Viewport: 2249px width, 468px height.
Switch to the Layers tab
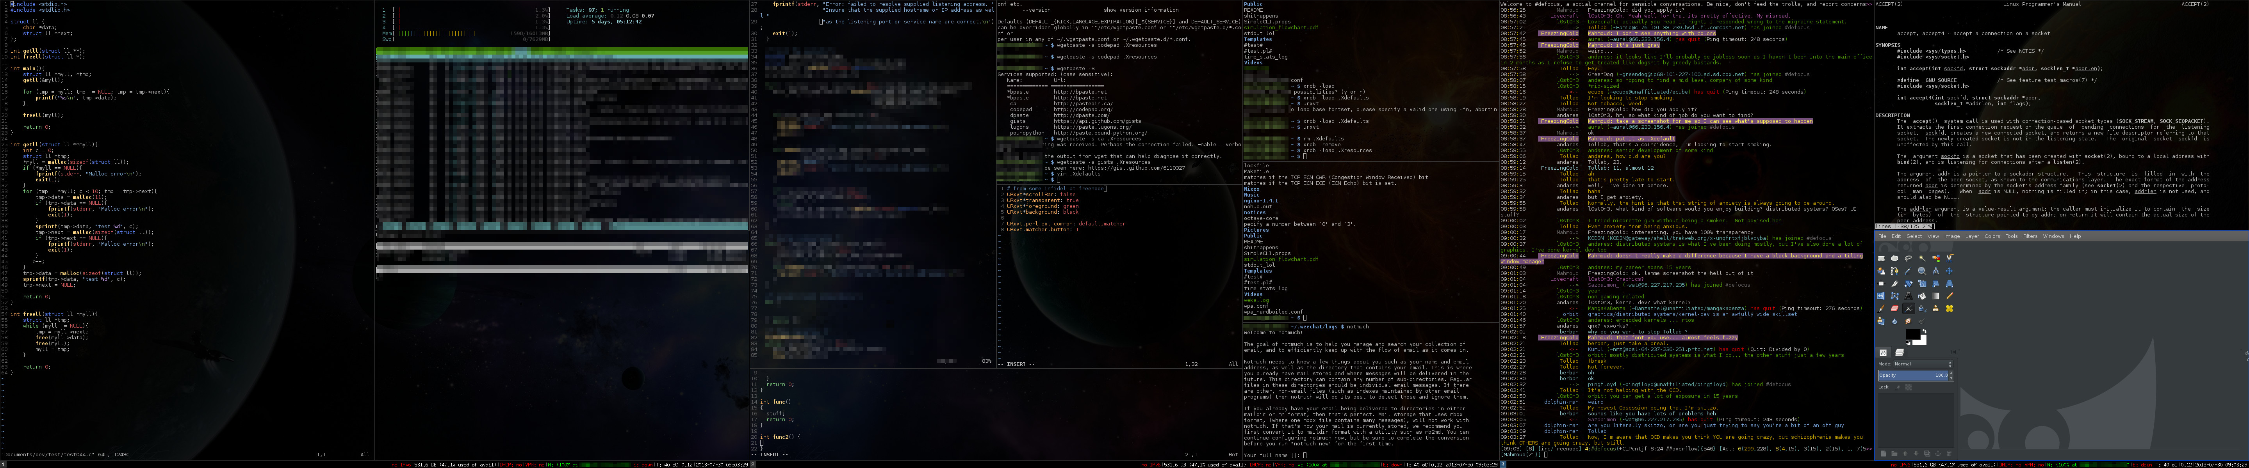pyautogui.click(x=1900, y=352)
